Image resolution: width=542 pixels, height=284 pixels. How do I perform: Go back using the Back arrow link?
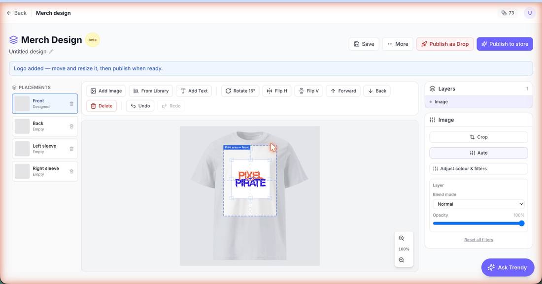[x=16, y=13]
